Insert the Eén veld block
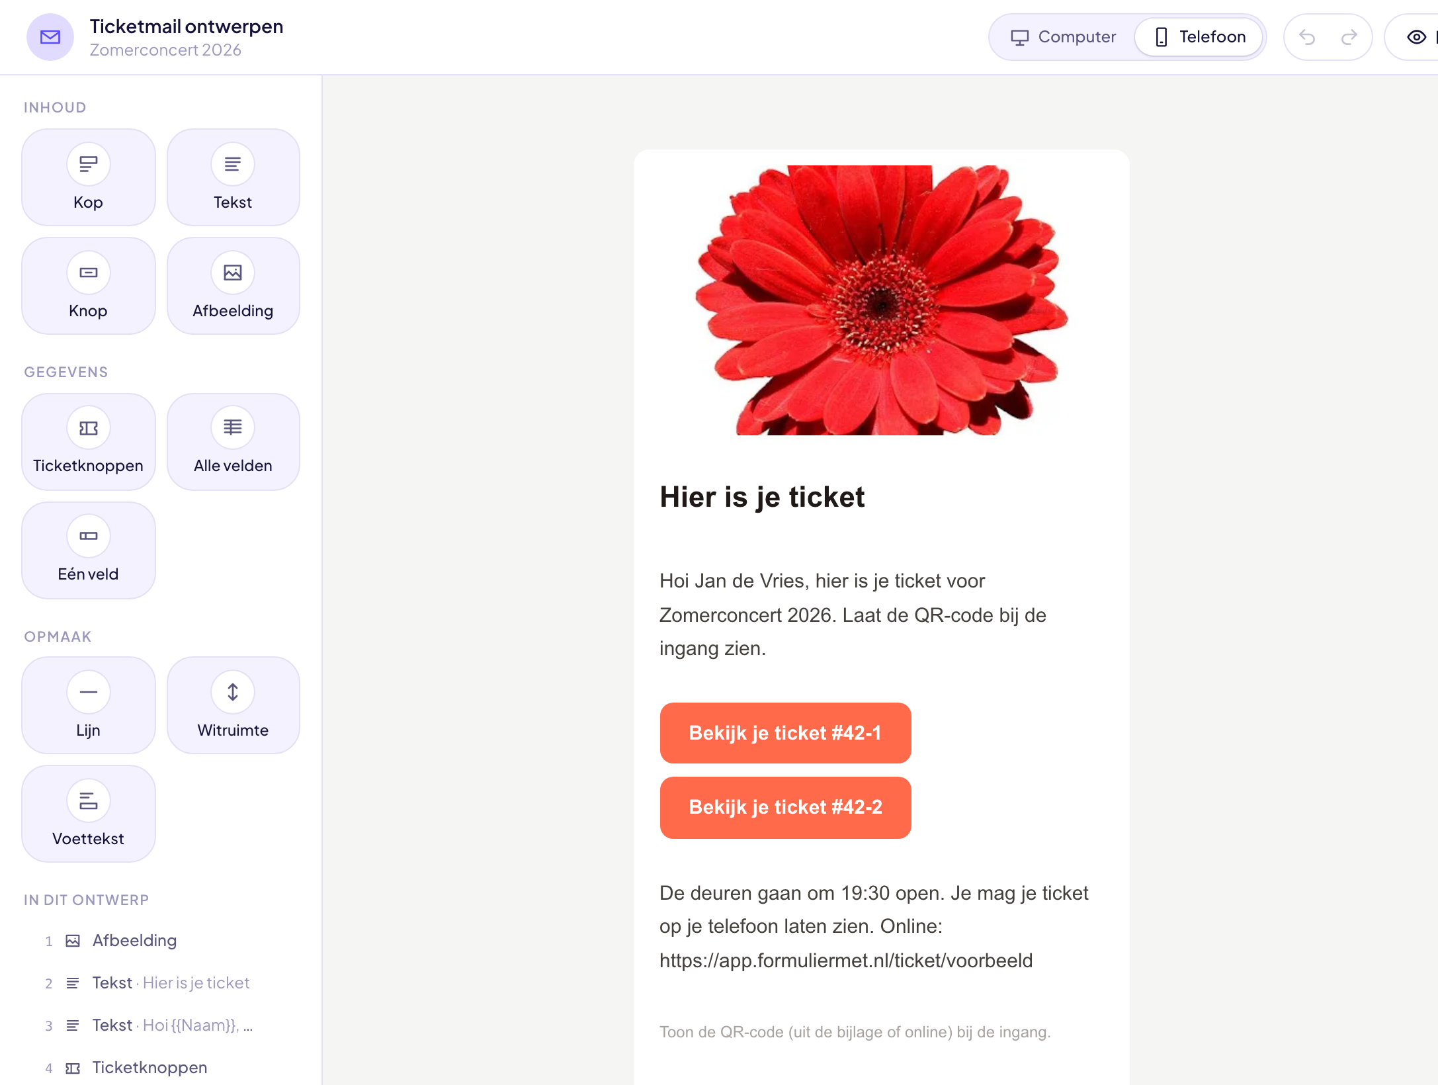Image resolution: width=1438 pixels, height=1085 pixels. 89,550
